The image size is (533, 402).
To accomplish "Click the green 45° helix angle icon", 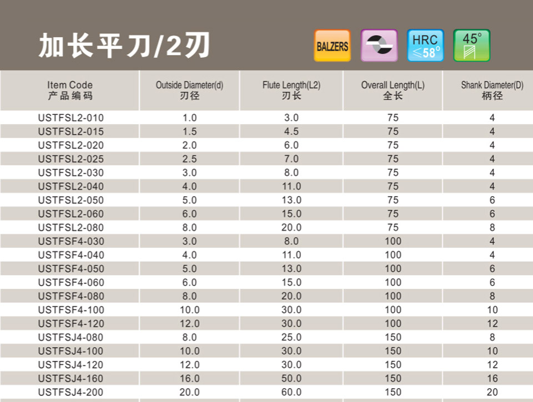I will (472, 45).
